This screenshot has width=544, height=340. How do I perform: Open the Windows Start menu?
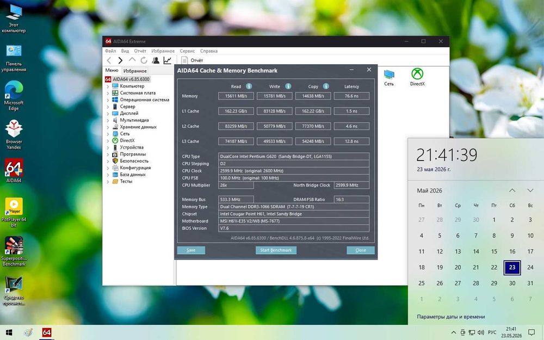click(x=9, y=333)
